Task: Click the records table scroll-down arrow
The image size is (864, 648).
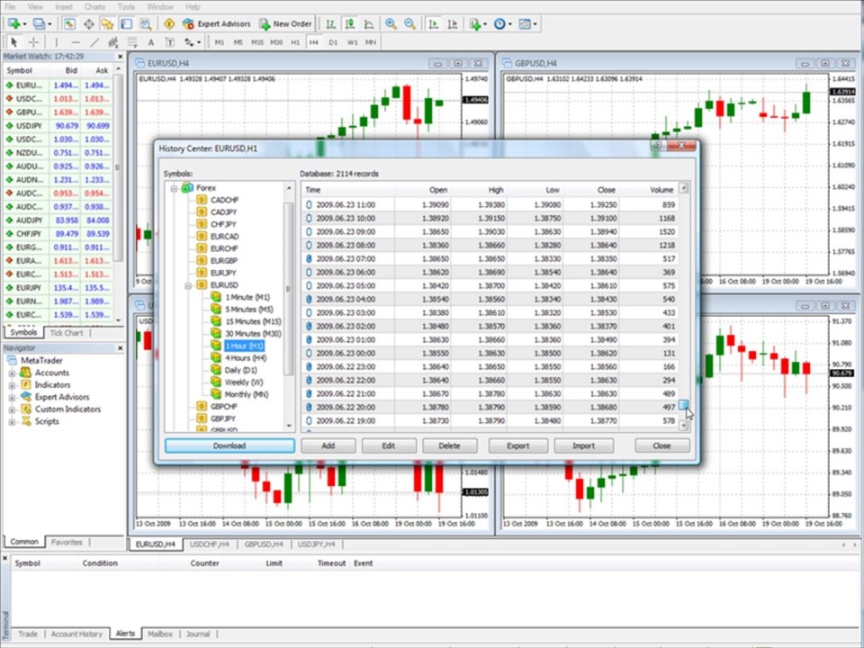Action: coord(684,426)
